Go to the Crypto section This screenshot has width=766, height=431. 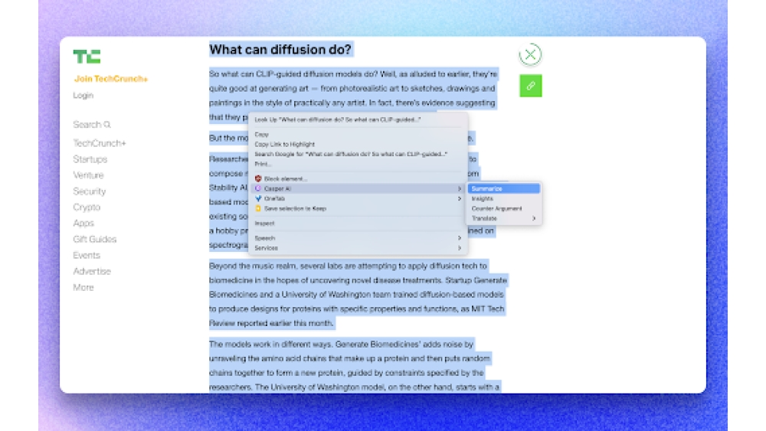coord(87,207)
